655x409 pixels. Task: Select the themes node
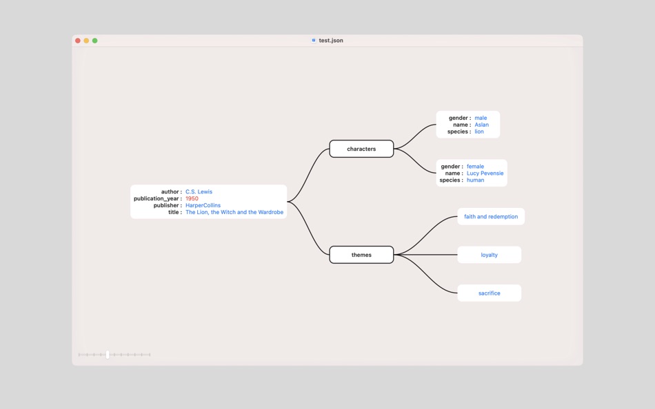point(361,255)
